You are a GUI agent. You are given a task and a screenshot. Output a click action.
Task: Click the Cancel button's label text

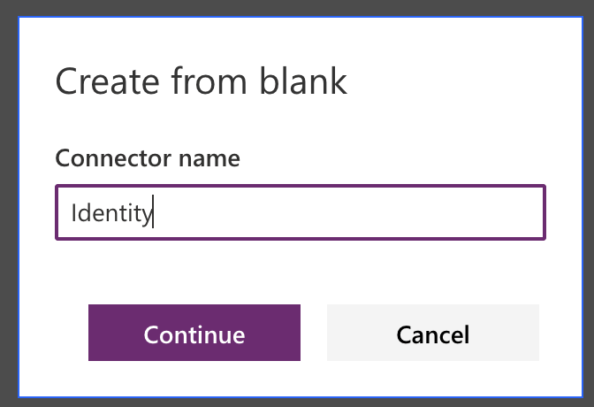(x=433, y=335)
